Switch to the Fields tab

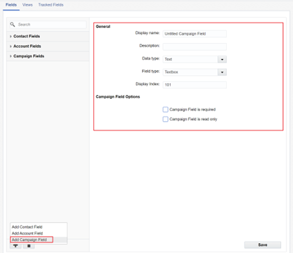11,5
